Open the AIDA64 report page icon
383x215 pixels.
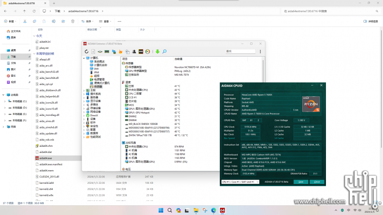coord(93,52)
